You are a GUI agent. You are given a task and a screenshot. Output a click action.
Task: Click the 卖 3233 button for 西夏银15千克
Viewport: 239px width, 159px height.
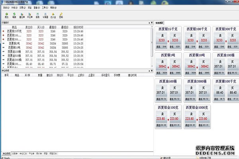pyautogui.click(x=161, y=38)
